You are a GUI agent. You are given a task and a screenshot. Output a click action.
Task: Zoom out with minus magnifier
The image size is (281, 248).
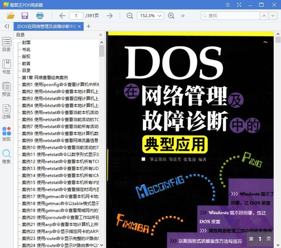[130, 16]
